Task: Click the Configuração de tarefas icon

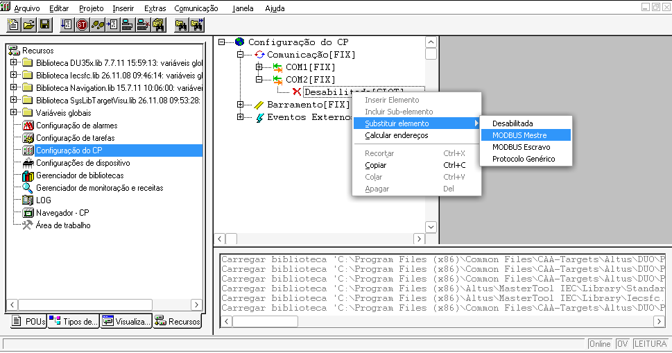Action: click(x=28, y=138)
